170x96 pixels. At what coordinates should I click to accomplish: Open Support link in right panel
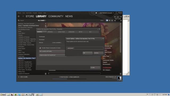[x=105, y=62]
